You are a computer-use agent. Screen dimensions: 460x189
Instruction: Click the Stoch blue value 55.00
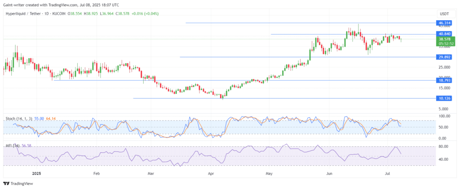coord(39,119)
